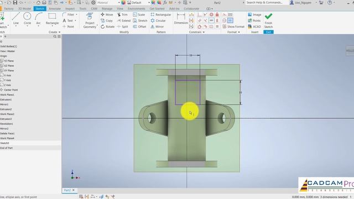This screenshot has height=199, width=354.
Task: Activate the Fillet tool
Action: [x=69, y=14]
